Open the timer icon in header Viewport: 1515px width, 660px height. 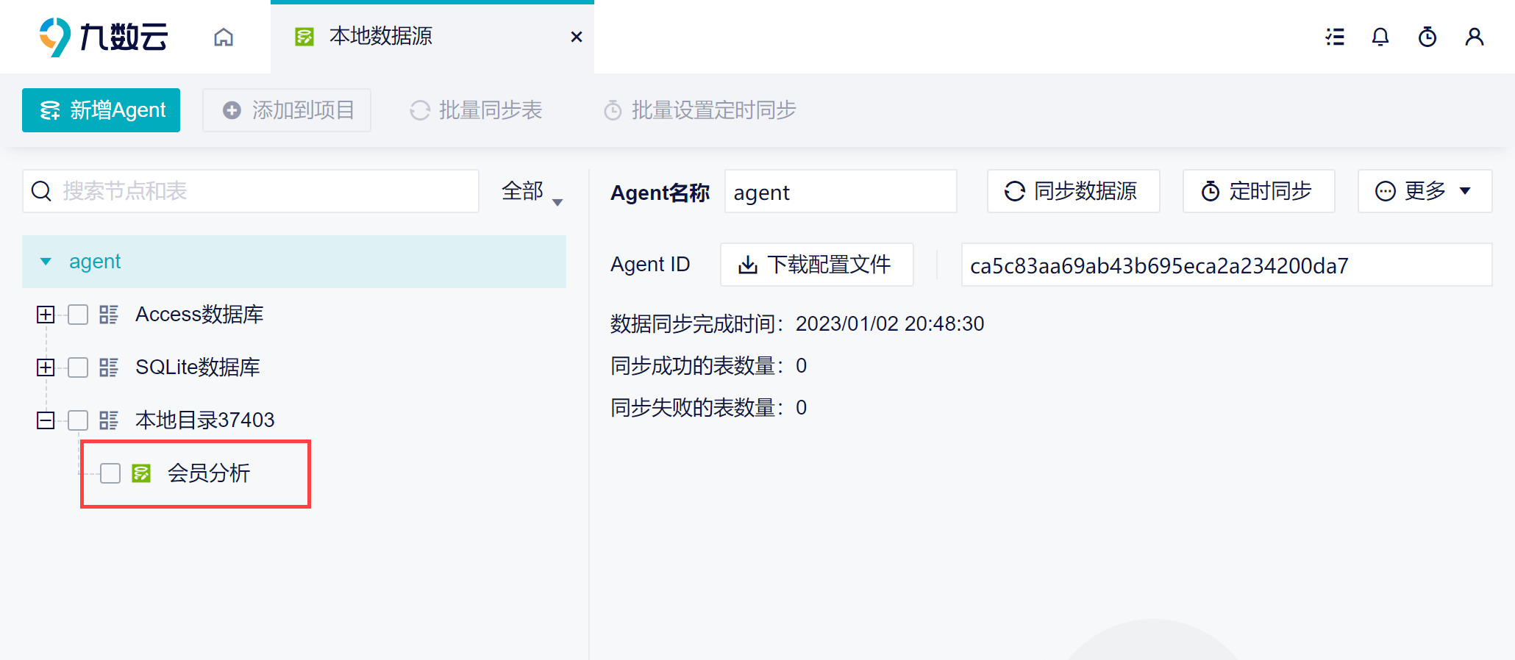point(1427,37)
